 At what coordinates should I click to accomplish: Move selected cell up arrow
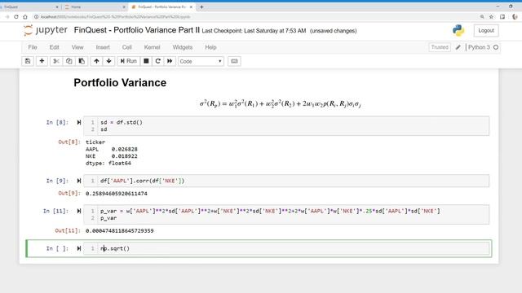tap(96, 61)
